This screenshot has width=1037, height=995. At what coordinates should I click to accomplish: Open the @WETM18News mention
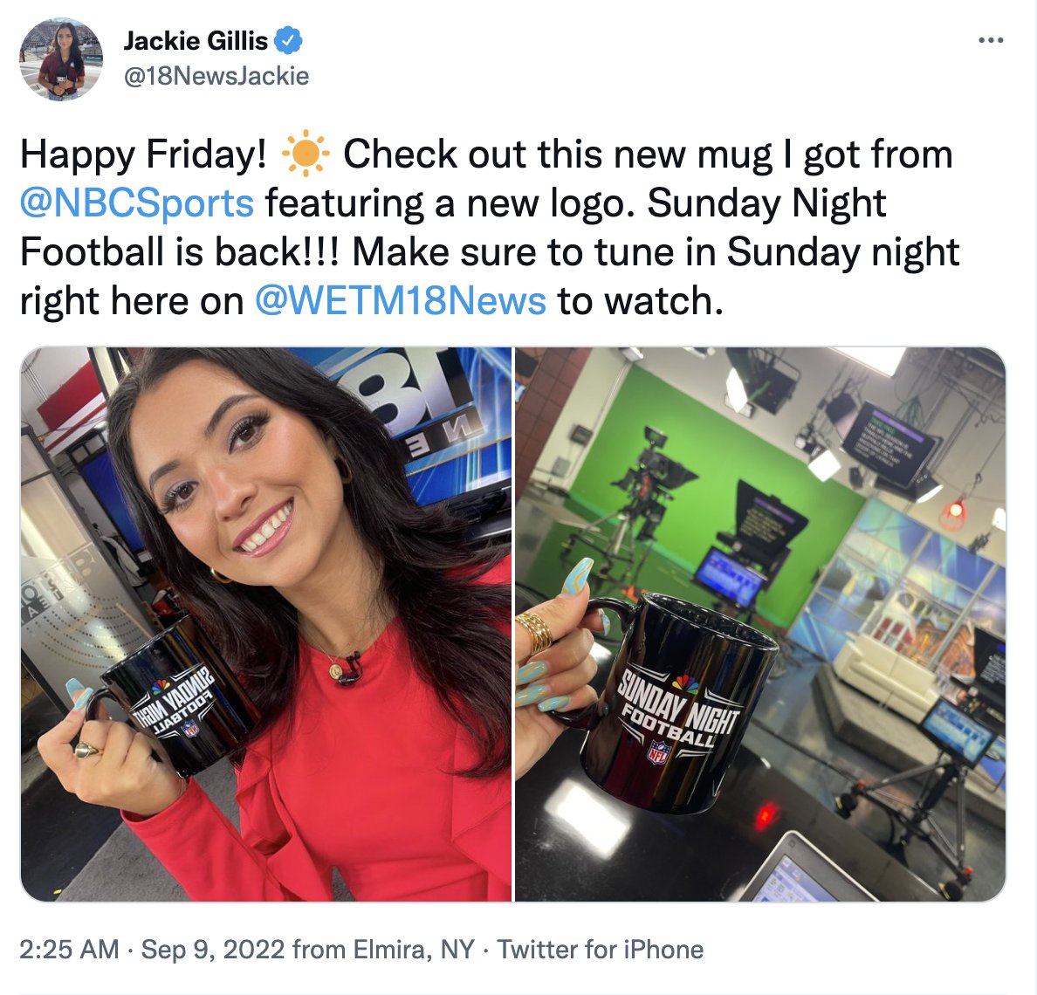[401, 301]
